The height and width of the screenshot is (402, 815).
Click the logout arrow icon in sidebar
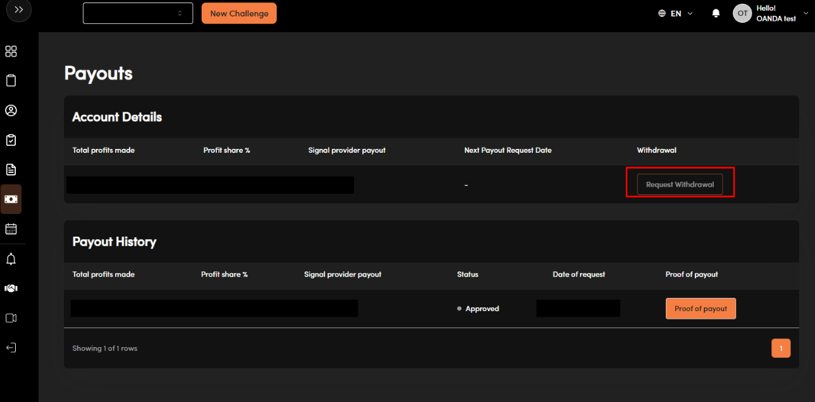11,348
